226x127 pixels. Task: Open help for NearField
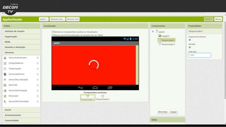click(37, 85)
